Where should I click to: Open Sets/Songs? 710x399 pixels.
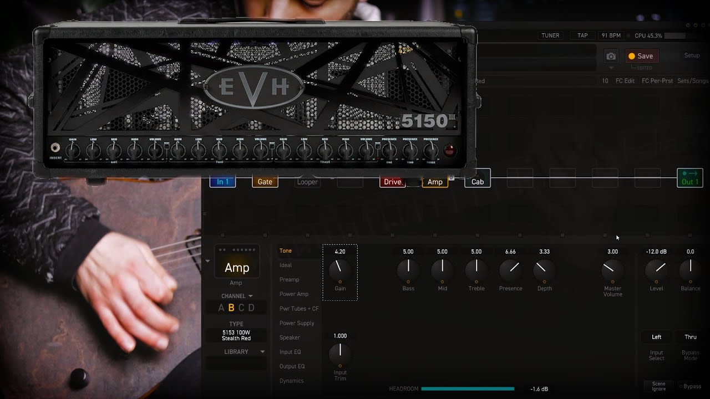coord(693,81)
